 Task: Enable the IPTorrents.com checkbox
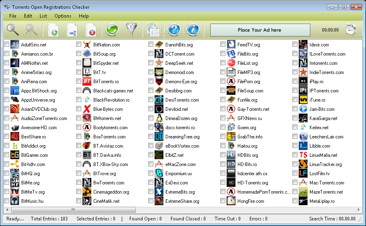tap(295, 90)
